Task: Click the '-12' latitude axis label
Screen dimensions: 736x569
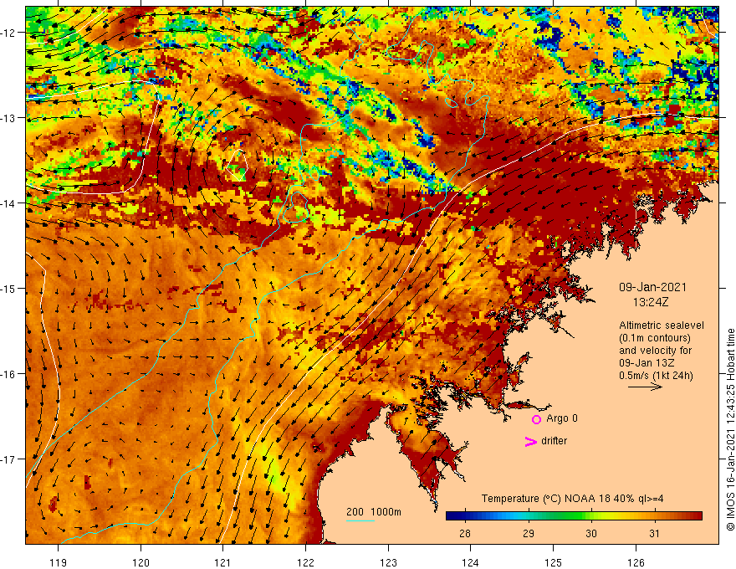Action: point(8,33)
